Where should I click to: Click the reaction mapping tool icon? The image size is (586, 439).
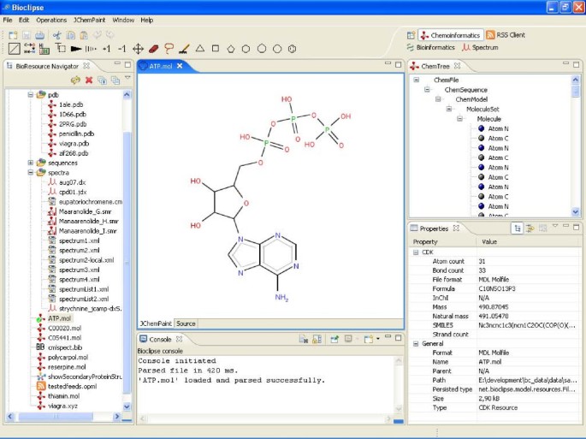click(x=30, y=49)
